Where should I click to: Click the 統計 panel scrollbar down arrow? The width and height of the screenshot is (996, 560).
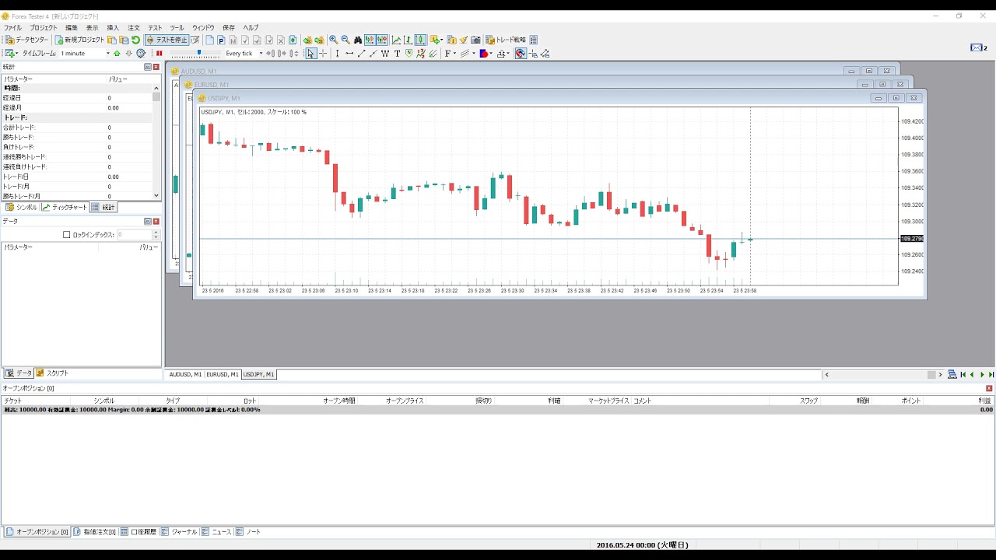(x=156, y=195)
